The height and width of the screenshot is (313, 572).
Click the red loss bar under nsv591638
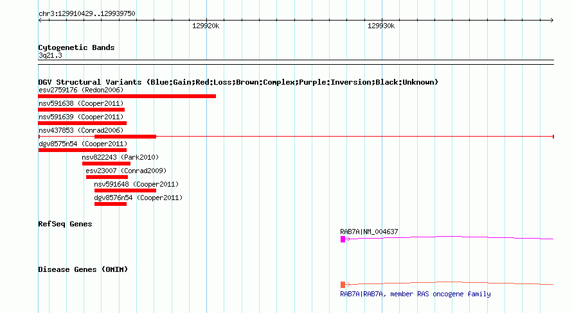pyautogui.click(x=82, y=110)
